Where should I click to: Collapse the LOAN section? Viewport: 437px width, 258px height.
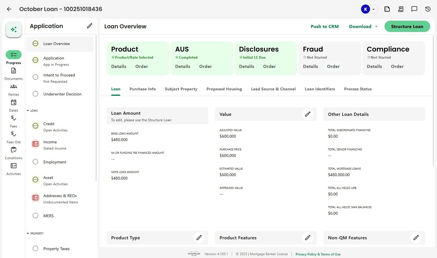click(x=28, y=110)
